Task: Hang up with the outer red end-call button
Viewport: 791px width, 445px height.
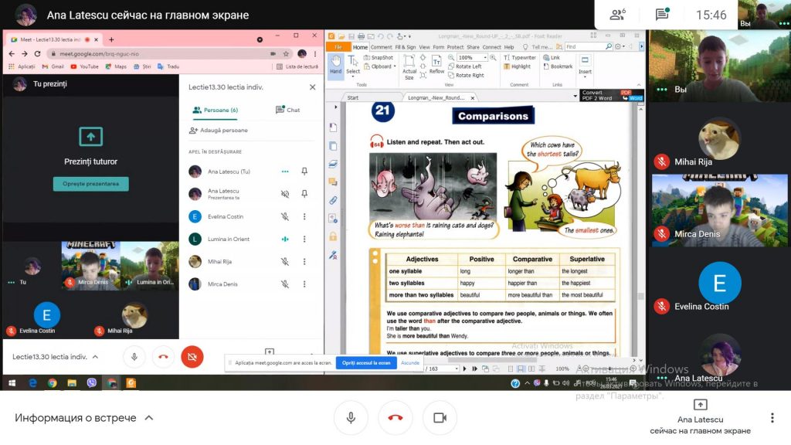Action: click(395, 418)
